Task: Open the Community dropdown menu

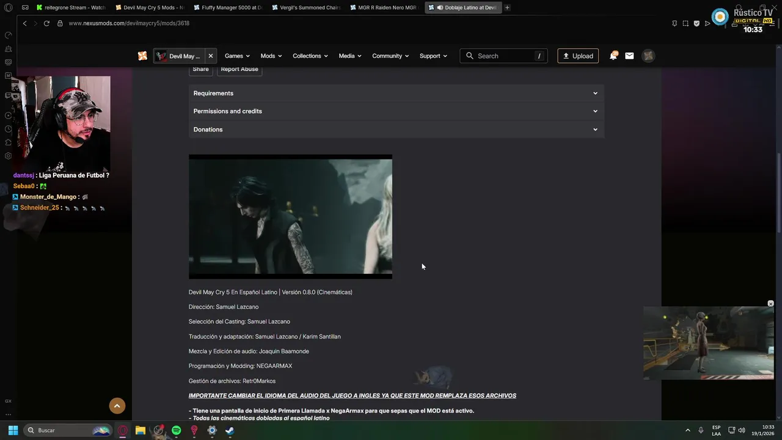Action: tap(390, 56)
